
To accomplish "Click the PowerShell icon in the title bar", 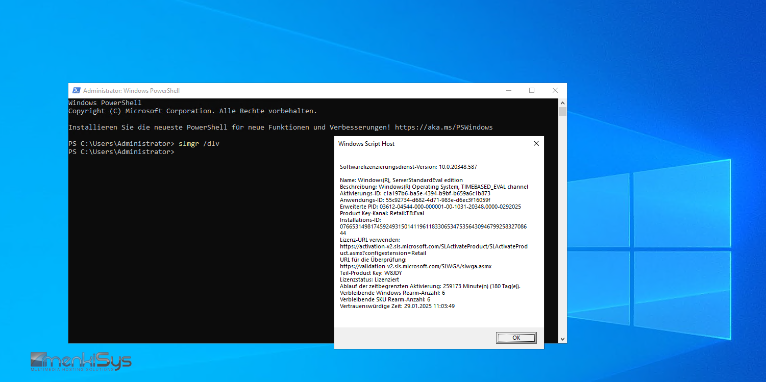I will (x=76, y=90).
